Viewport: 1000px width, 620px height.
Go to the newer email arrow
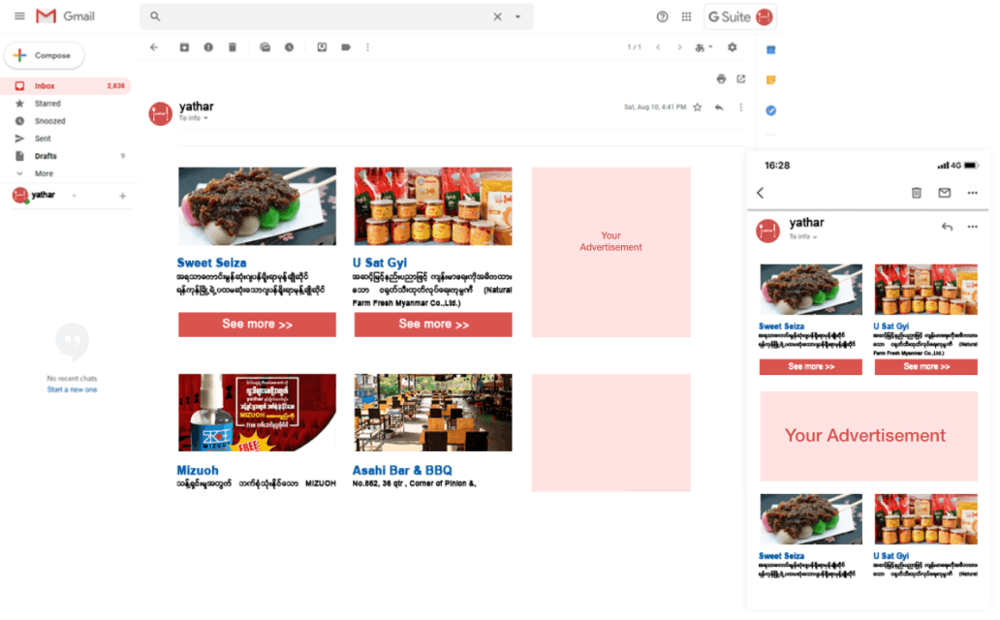658,47
